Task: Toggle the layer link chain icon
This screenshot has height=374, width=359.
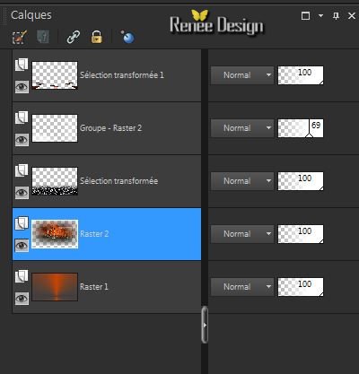Action: coord(74,37)
